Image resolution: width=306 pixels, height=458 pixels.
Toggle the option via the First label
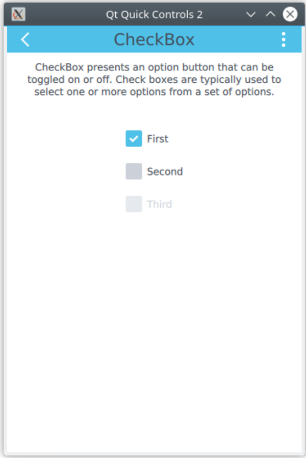point(158,139)
